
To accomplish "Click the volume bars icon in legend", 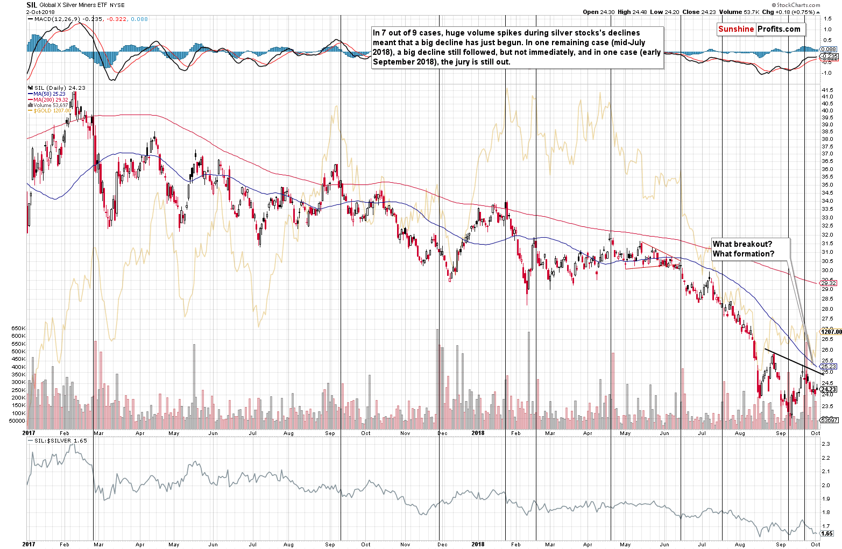I will (29, 105).
